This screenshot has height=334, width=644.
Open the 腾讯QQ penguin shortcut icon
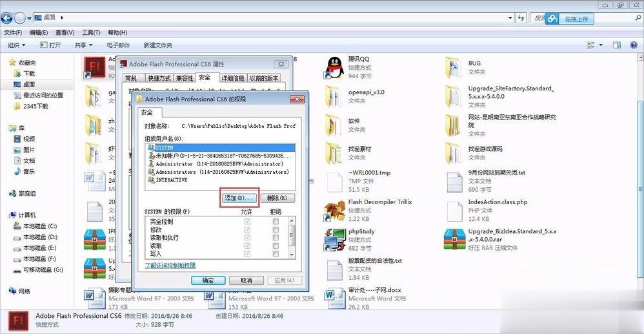(x=335, y=67)
